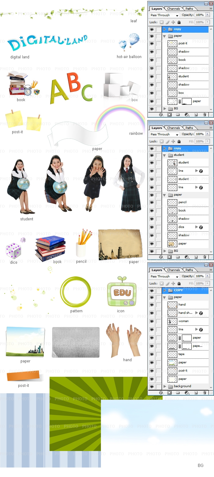Switch to Channels tab in woman-layer panel
The width and height of the screenshot is (214, 477).
(x=173, y=270)
